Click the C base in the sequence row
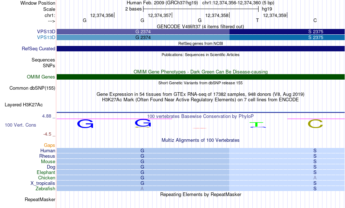The height and width of the screenshot is (208, 345). point(315,20)
